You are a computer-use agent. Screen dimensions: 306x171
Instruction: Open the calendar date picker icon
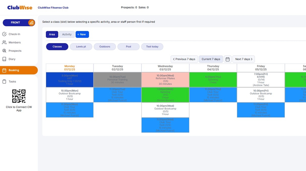(x=228, y=59)
